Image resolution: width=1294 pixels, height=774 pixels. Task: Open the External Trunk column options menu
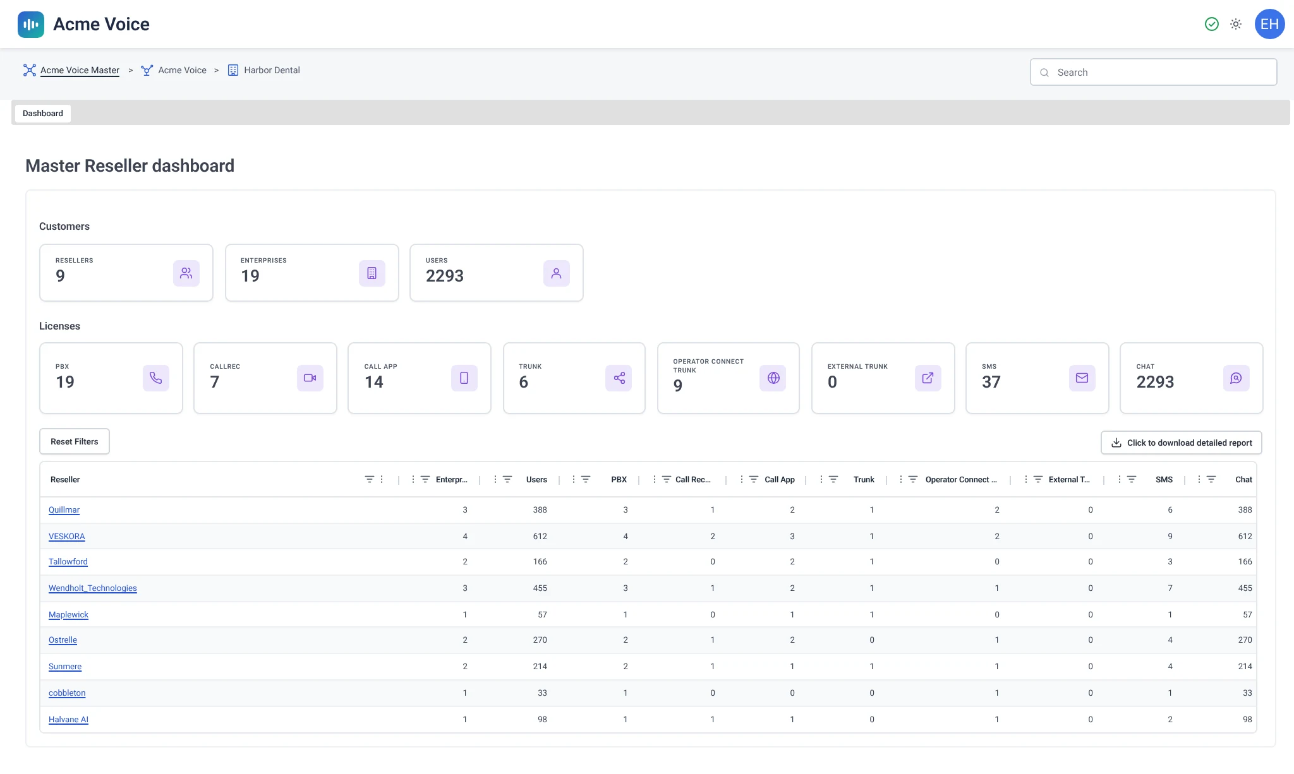pos(1026,479)
